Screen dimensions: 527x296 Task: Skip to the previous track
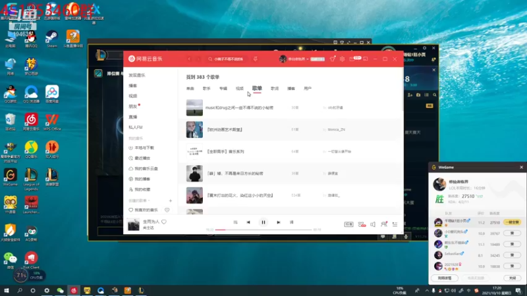click(248, 222)
